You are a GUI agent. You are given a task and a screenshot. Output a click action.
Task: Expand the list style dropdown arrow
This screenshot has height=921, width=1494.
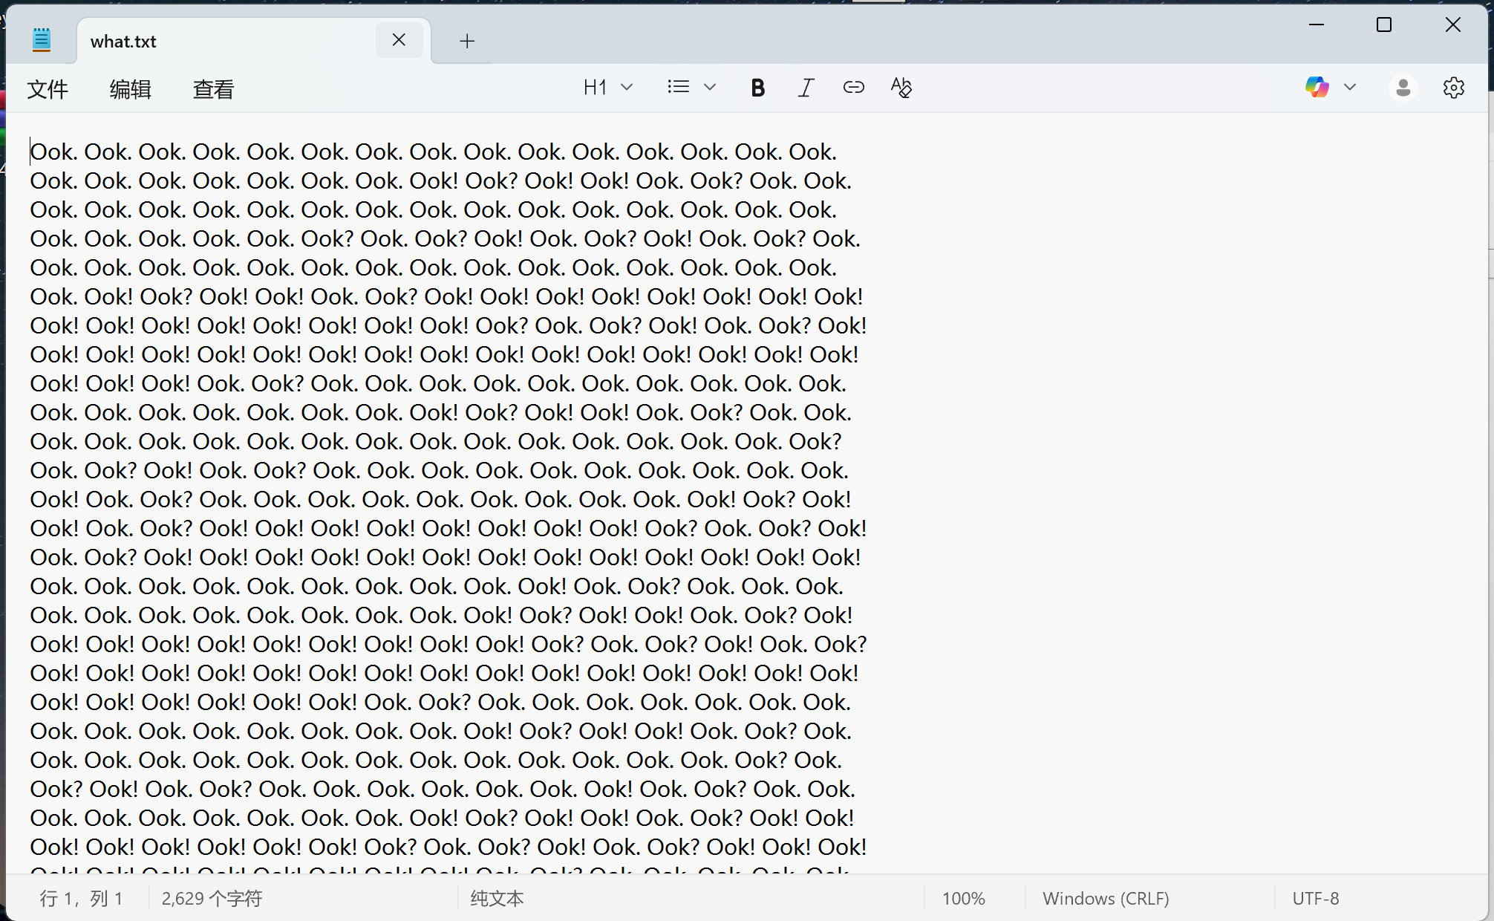click(710, 87)
